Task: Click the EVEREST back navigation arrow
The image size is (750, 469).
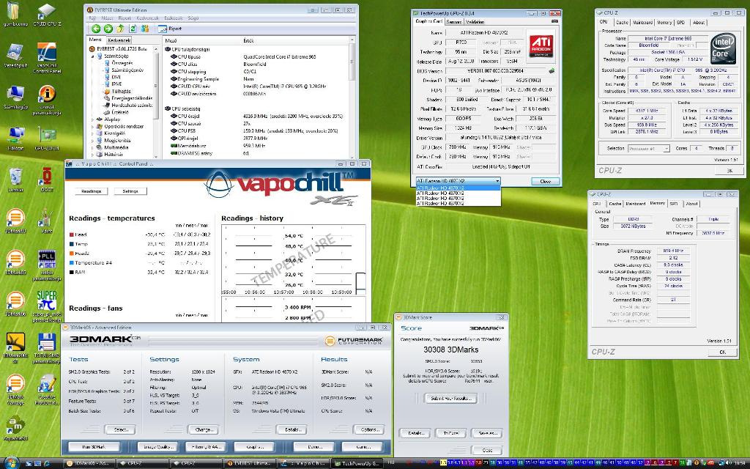Action: coord(96,29)
